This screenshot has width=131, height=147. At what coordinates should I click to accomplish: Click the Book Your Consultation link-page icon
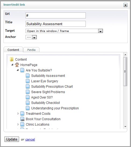click(22, 119)
